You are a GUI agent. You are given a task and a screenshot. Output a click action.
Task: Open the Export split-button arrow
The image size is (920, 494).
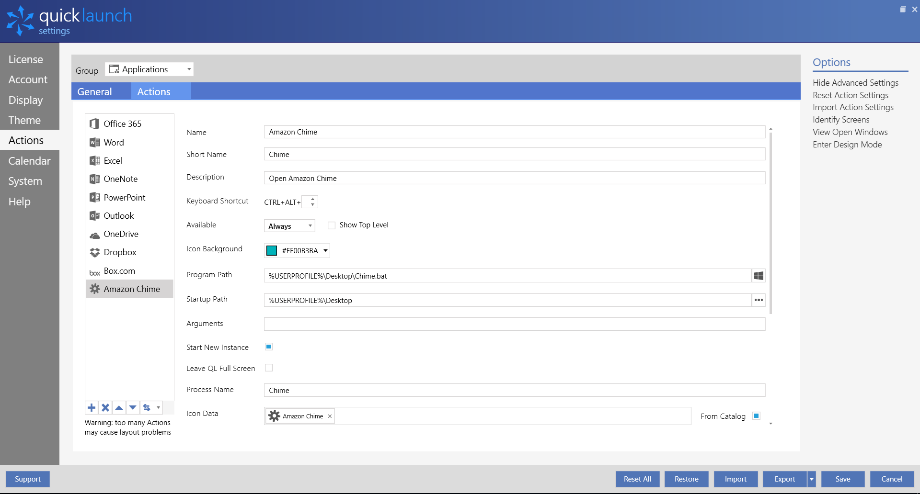[x=812, y=479]
